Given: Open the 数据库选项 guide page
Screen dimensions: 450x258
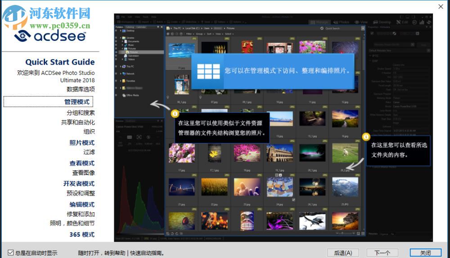Looking at the screenshot, I should tap(81, 89).
